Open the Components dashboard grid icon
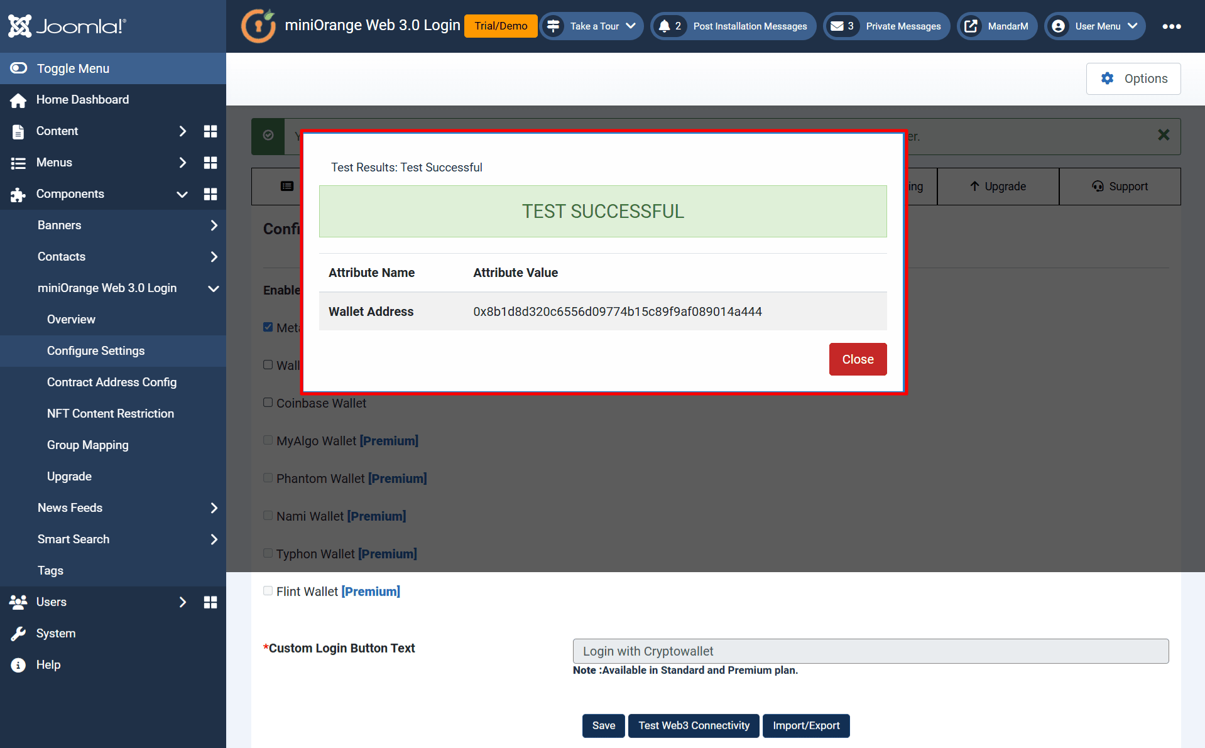Image resolution: width=1205 pixels, height=748 pixels. point(210,194)
